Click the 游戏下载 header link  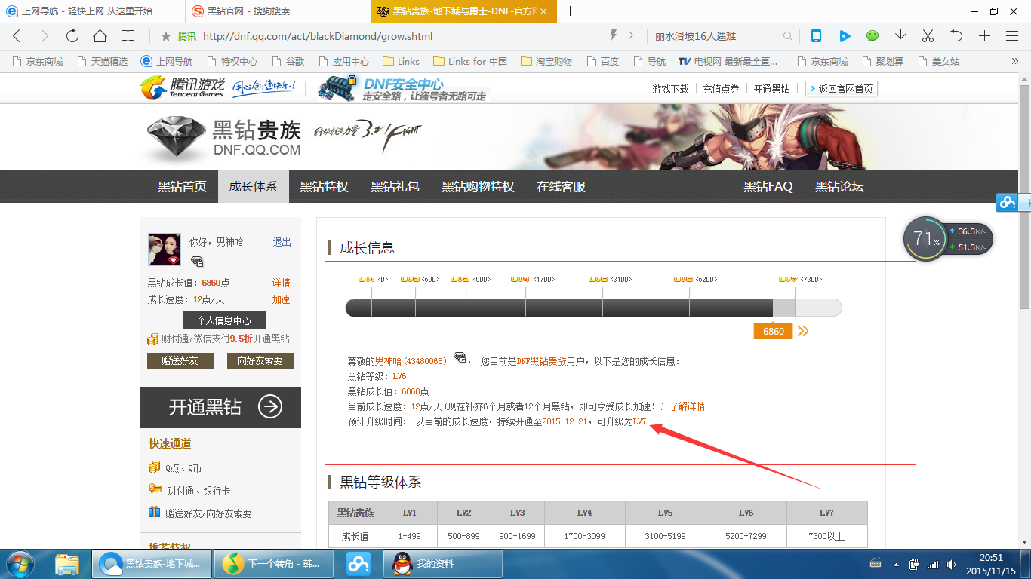671,89
